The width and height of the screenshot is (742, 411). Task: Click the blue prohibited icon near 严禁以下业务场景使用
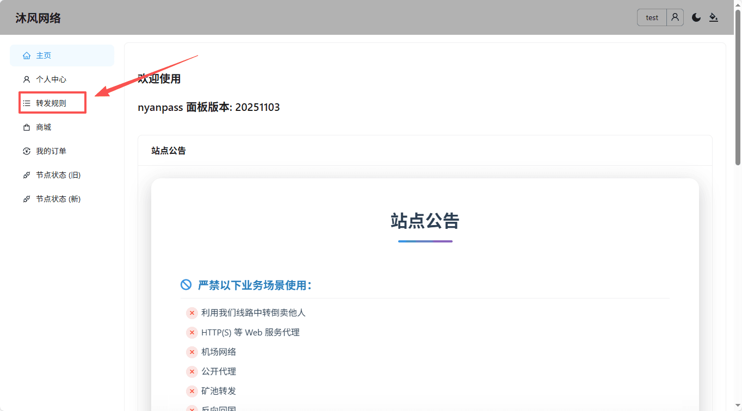186,285
